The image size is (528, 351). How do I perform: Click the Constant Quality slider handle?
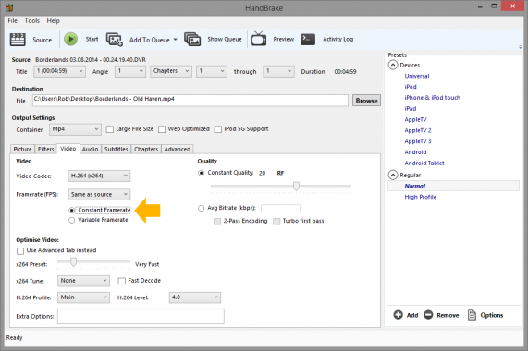click(x=296, y=186)
